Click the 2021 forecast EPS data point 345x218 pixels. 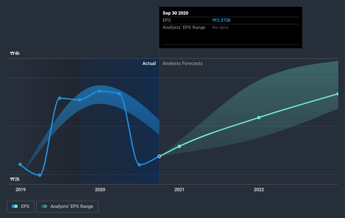(x=179, y=146)
